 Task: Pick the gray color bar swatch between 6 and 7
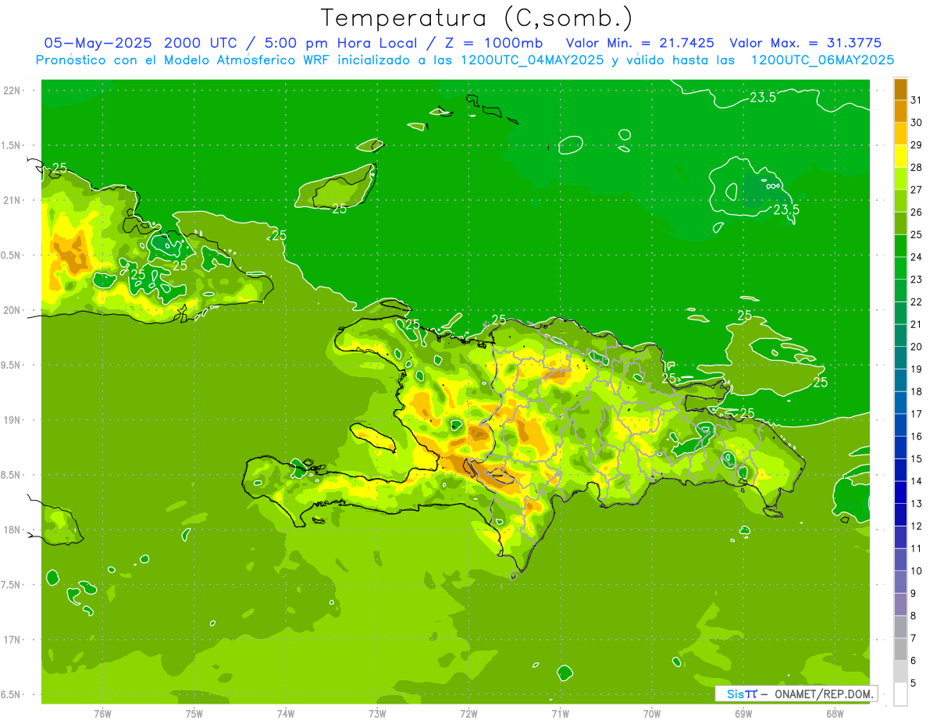coord(900,649)
